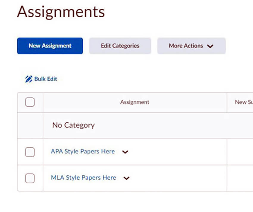Check the box for MLA Style Papers Here

coord(30,178)
